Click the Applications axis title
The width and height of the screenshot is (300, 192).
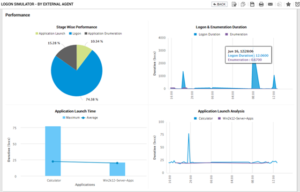[x=85, y=184]
